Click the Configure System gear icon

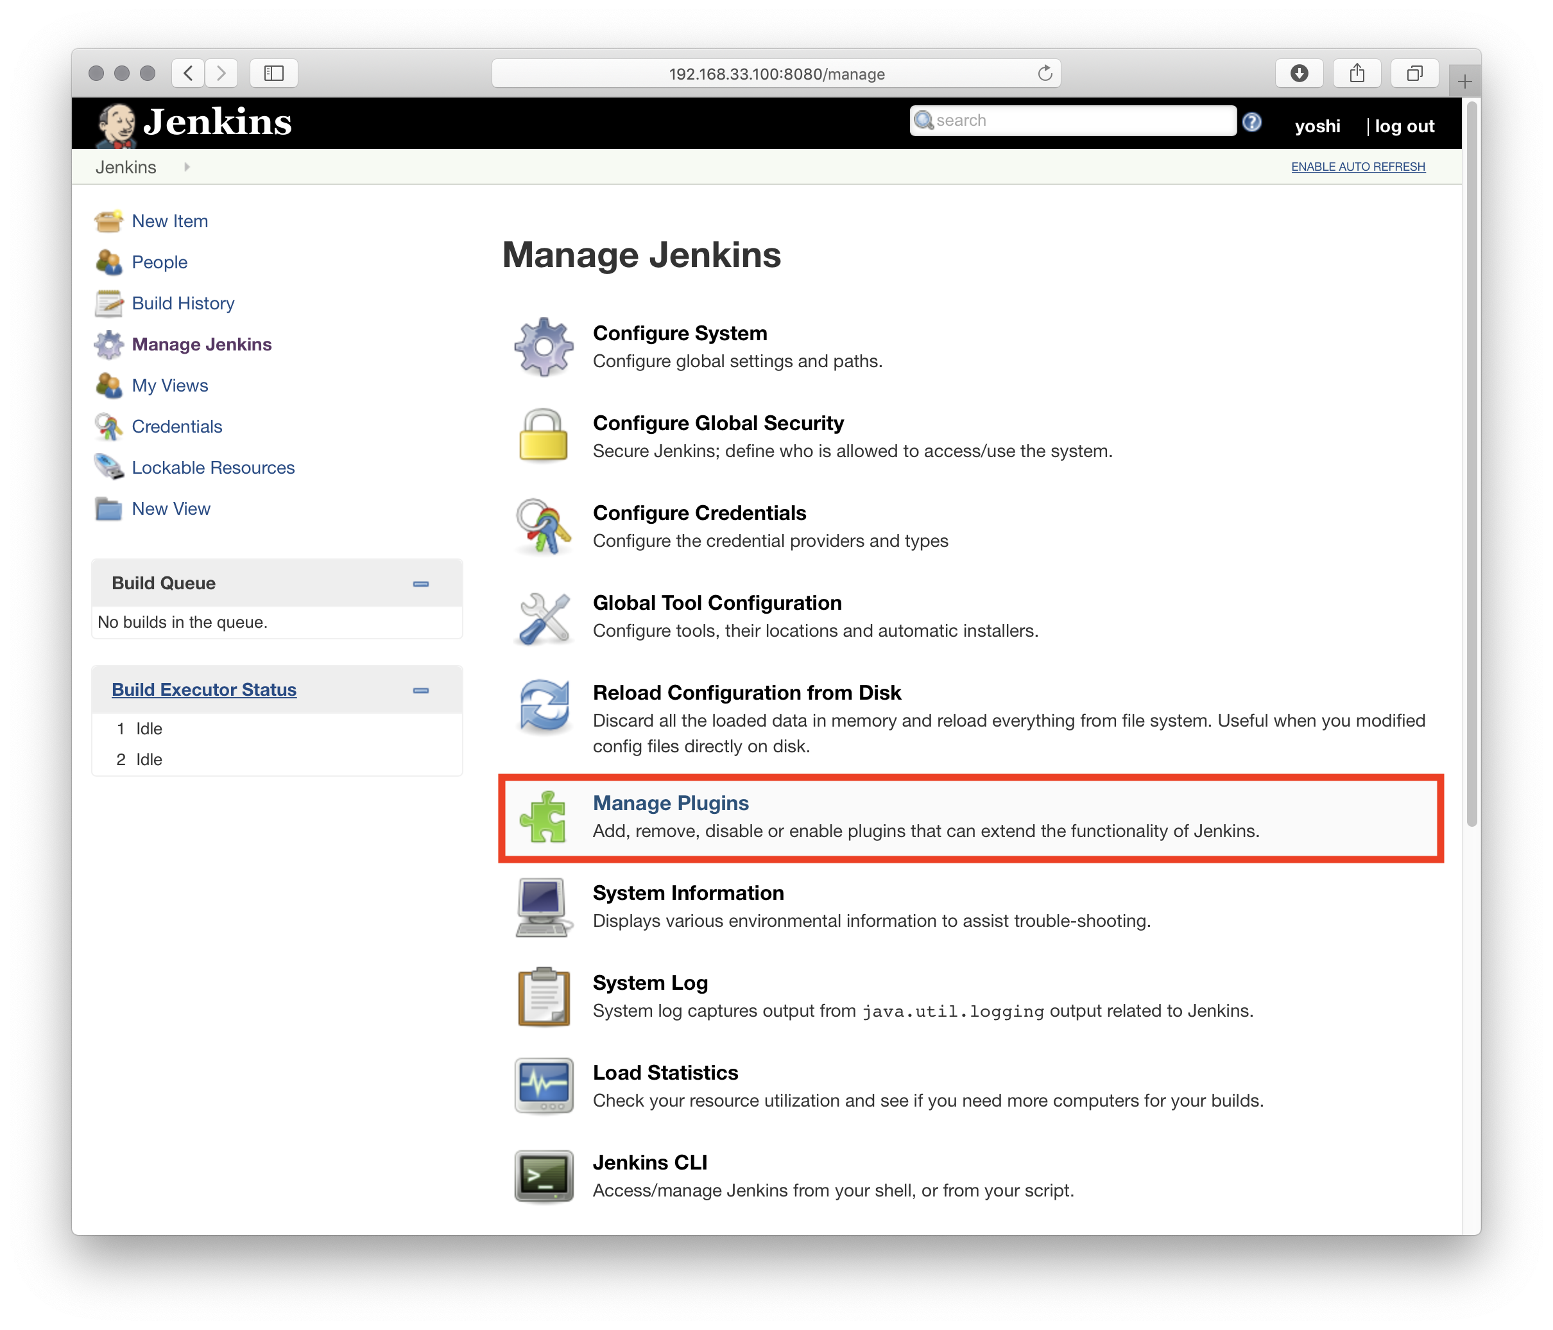click(x=544, y=347)
